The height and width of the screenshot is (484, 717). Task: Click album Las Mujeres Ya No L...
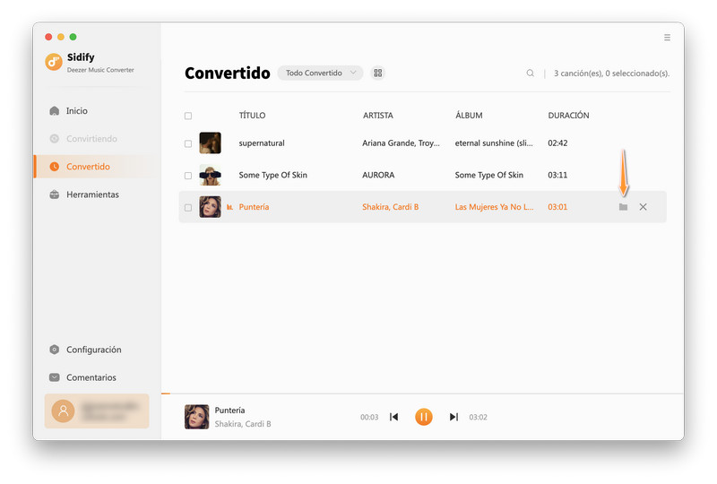click(495, 207)
